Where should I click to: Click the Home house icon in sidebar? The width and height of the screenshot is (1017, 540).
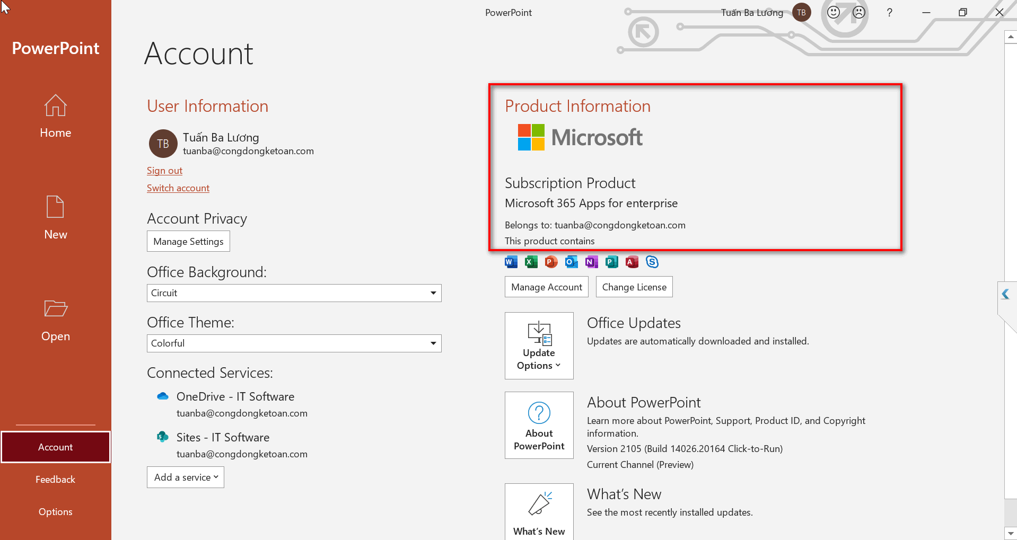(x=55, y=105)
